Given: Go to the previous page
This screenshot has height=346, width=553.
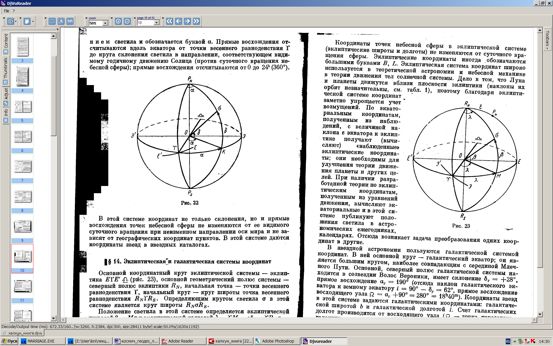Looking at the screenshot, I should coord(179,21).
